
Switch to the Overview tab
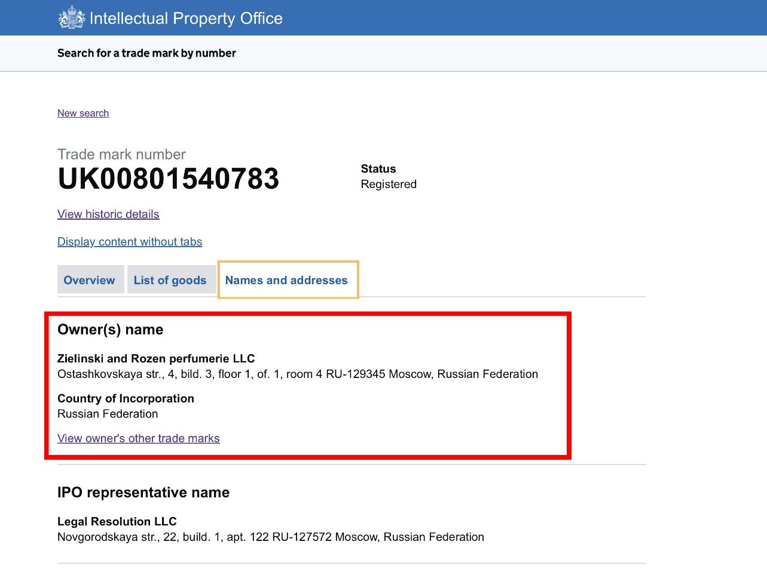click(x=89, y=280)
